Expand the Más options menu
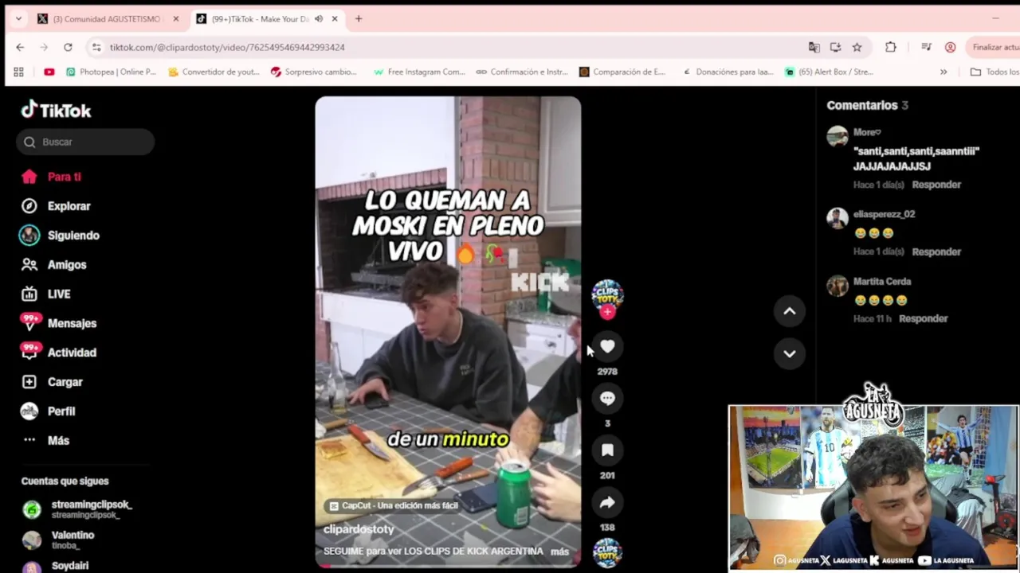This screenshot has height=573, width=1020. tap(45, 440)
